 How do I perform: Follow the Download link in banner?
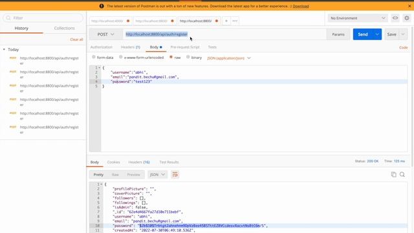click(x=301, y=6)
